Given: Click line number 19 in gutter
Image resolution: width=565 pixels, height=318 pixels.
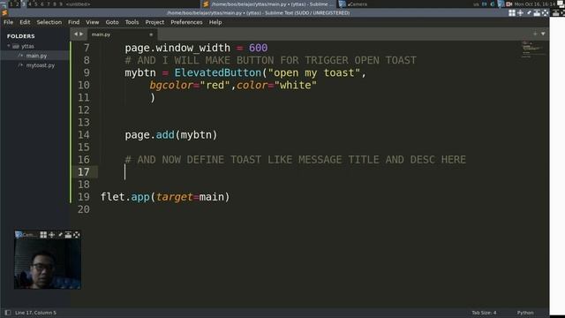Looking at the screenshot, I should (84, 197).
